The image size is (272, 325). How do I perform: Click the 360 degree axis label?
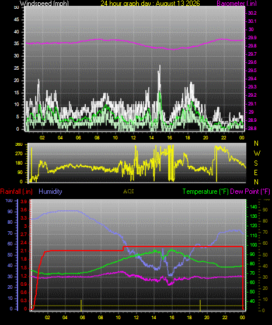(x=19, y=145)
